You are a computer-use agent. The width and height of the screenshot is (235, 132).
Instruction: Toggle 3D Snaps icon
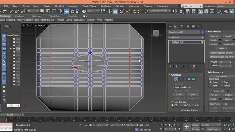[x=122, y=11]
